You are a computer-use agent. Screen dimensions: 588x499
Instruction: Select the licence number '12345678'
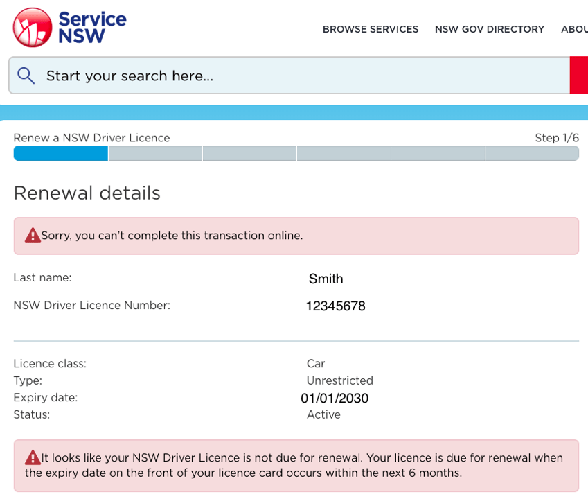336,306
